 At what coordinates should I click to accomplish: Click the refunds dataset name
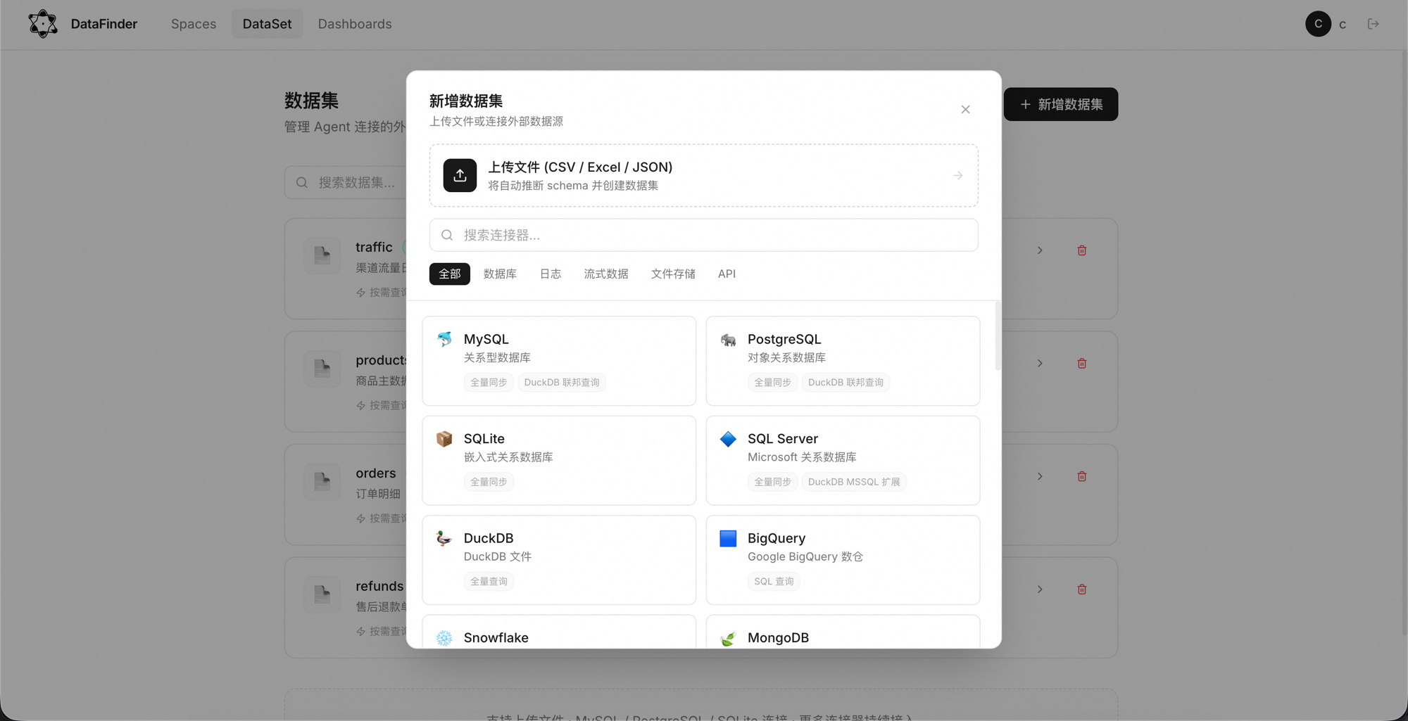tap(379, 586)
